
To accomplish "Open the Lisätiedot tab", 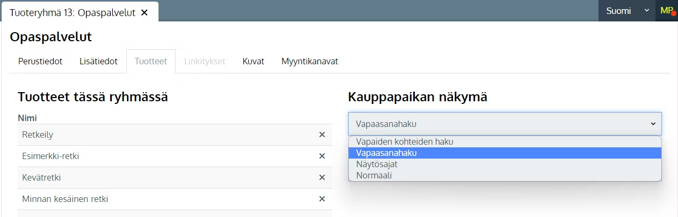I will coord(98,61).
